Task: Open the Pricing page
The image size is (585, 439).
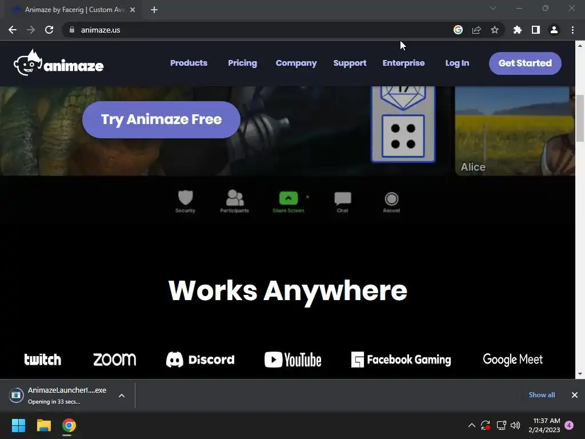Action: point(242,63)
